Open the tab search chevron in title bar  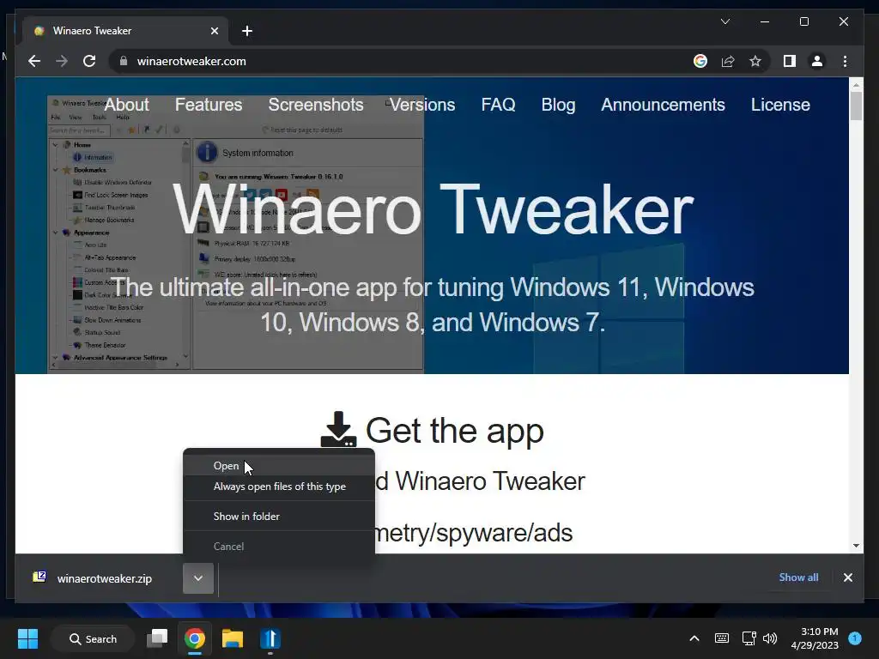click(x=724, y=21)
